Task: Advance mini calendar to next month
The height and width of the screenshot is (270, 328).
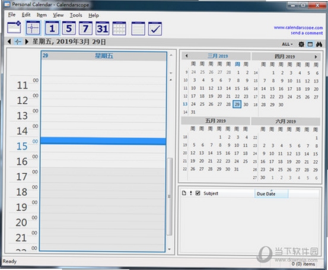Action: click(316, 56)
